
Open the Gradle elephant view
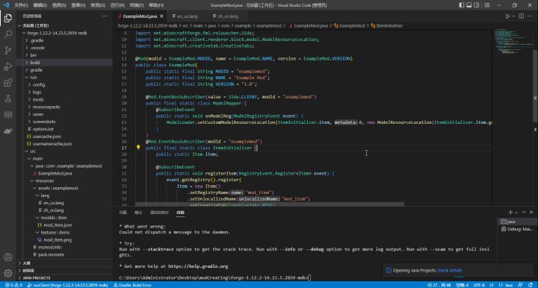click(x=8, y=131)
